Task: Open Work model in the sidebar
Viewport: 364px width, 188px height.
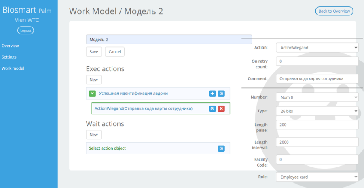Action: pos(13,68)
